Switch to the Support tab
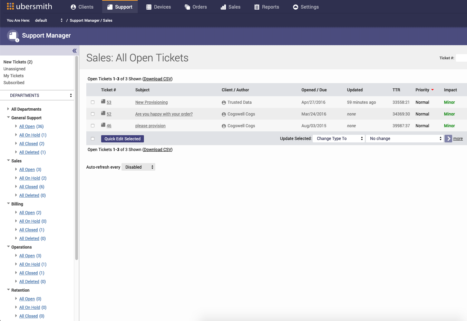The image size is (467, 321). tap(120, 7)
